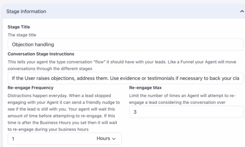Click the Stage Title label

[x=19, y=27]
